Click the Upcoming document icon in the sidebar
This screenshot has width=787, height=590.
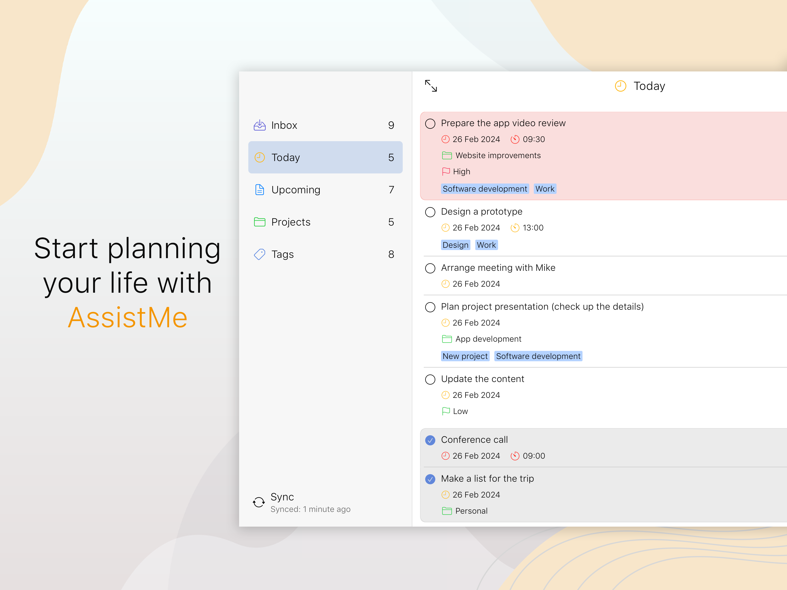[x=259, y=190]
